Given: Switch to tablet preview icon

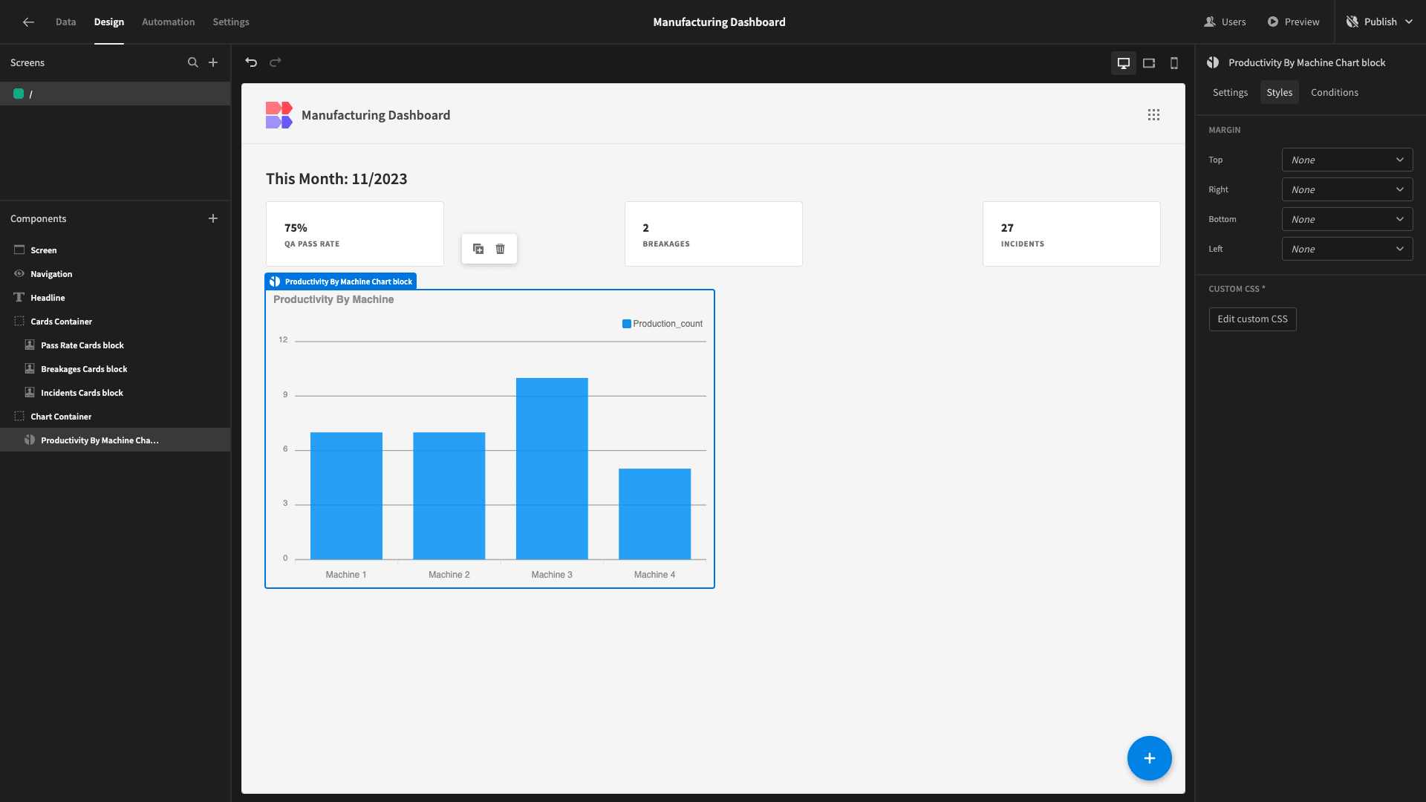Looking at the screenshot, I should [x=1149, y=63].
